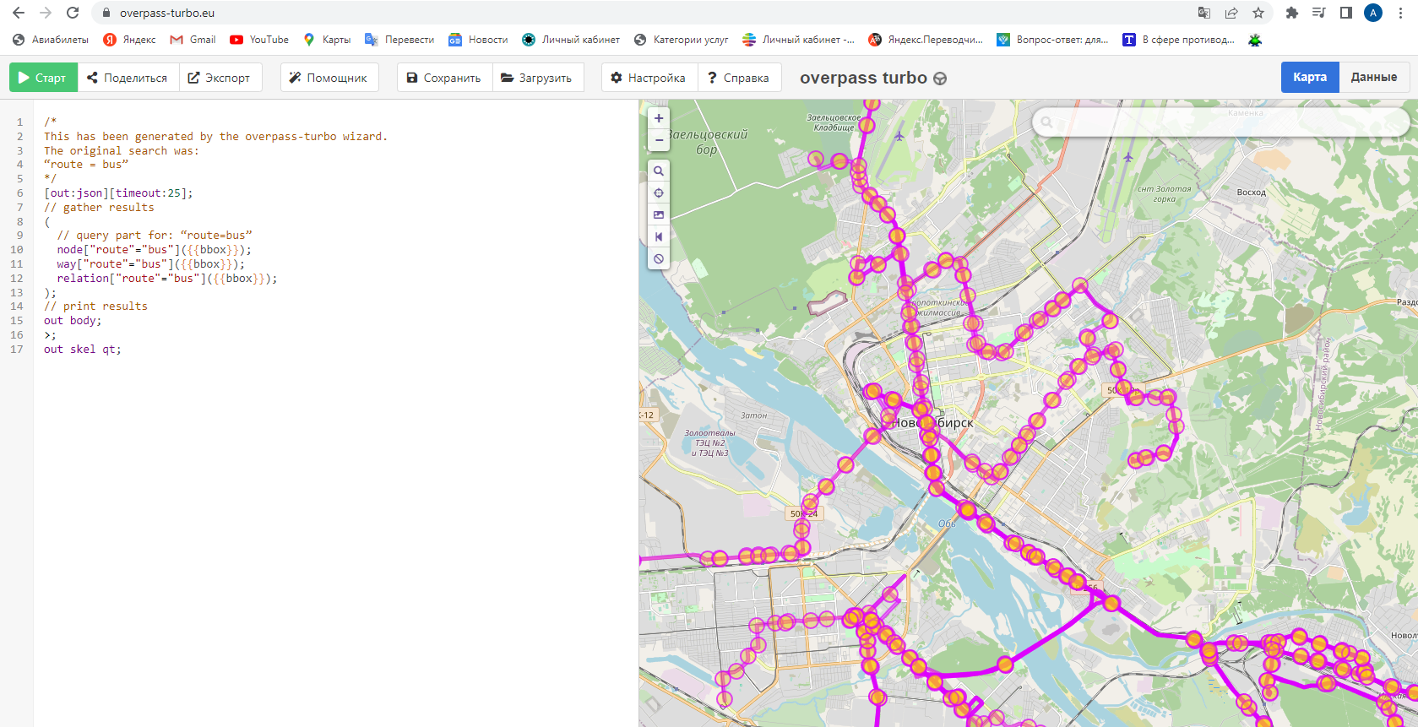Click the magnifier zoom-to-data map control
The height and width of the screenshot is (727, 1418).
[659, 171]
